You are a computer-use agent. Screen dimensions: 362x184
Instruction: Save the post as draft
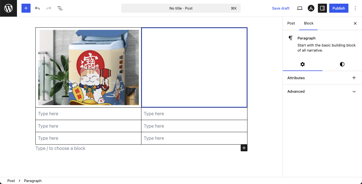tap(281, 8)
